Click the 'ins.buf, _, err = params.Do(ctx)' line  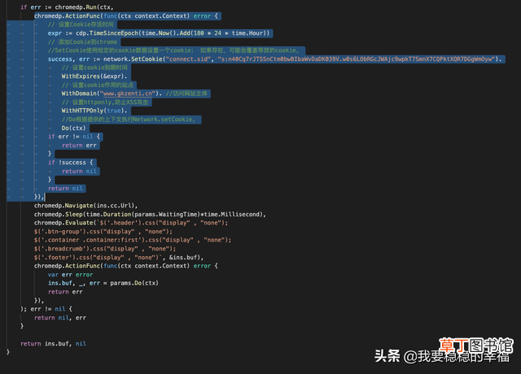tap(103, 284)
